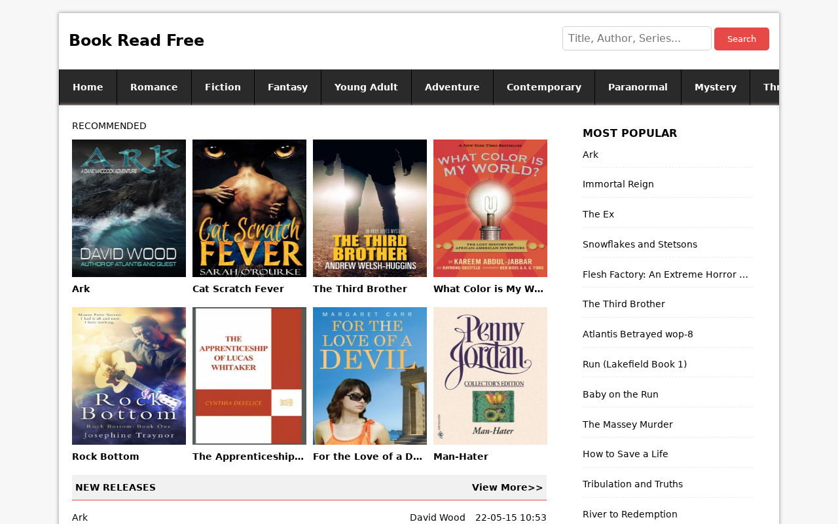Open Run (Lakefield Book 1) link

click(x=634, y=364)
